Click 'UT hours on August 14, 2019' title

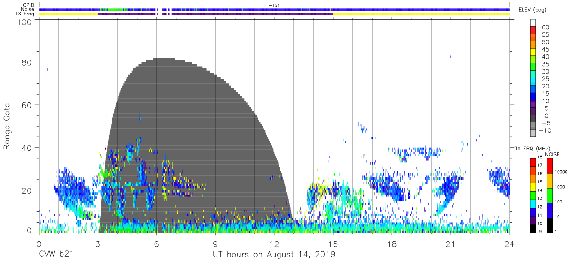[274, 255]
